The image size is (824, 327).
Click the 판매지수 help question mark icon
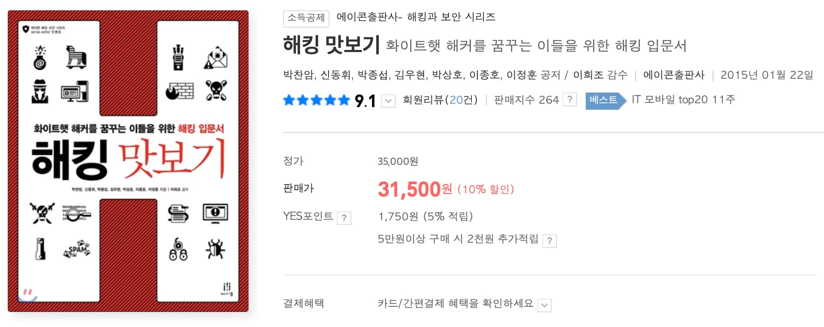click(570, 99)
